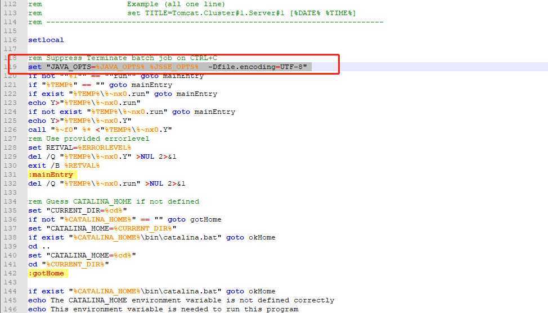
Task: Click 'set "CURRENT_DIR=%cd%"' line
Action: point(78,210)
